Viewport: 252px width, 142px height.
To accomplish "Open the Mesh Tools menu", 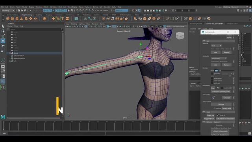I will coord(62,7).
